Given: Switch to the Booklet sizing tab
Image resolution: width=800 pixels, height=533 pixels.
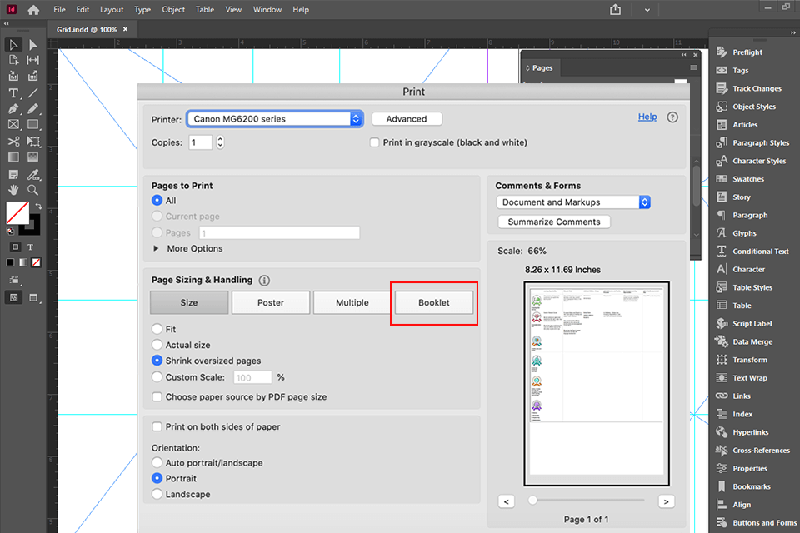Looking at the screenshot, I should tap(433, 302).
